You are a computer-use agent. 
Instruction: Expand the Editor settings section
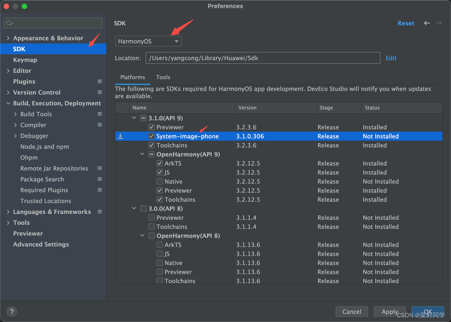[8, 71]
